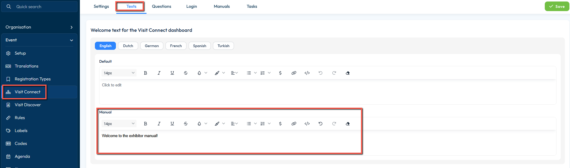Image resolution: width=570 pixels, height=168 pixels.
Task: Select Spanish language button
Action: pyautogui.click(x=200, y=46)
